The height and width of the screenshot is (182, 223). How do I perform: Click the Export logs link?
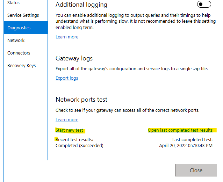click(67, 78)
